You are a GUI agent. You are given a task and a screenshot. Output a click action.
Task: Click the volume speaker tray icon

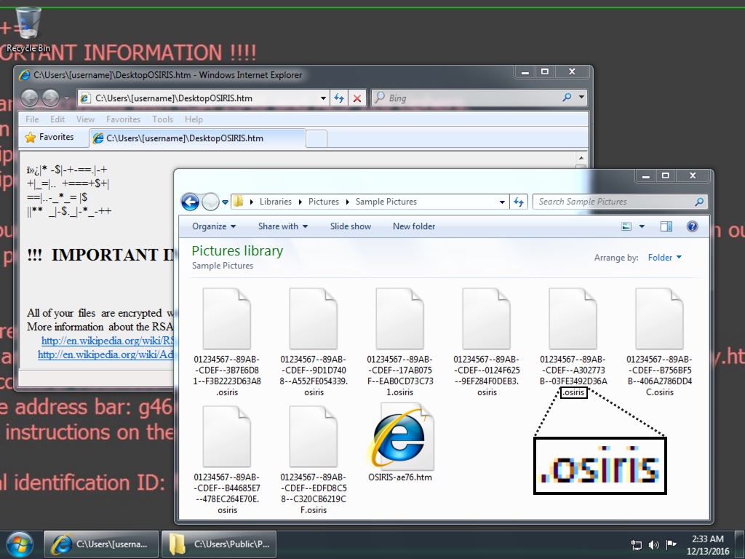pyautogui.click(x=653, y=544)
